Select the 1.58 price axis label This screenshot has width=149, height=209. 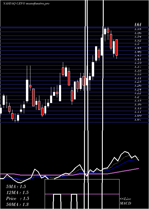click(x=138, y=29)
